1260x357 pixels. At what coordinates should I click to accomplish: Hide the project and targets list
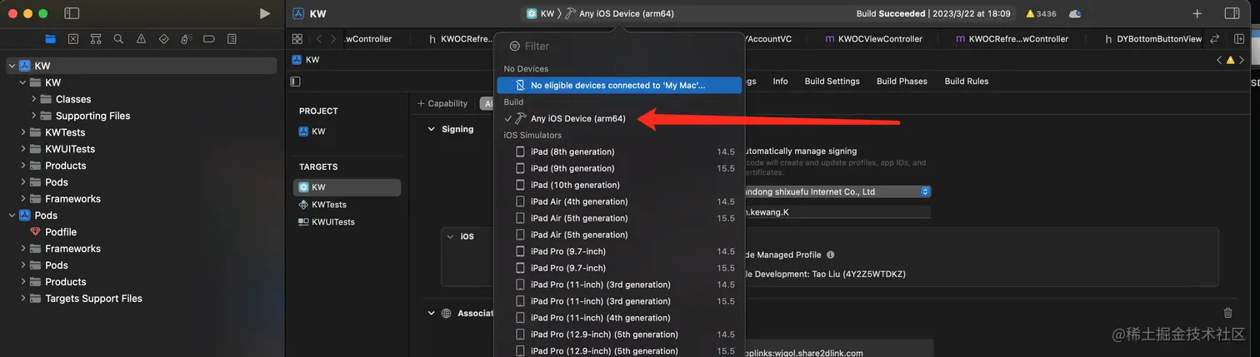pyautogui.click(x=296, y=82)
